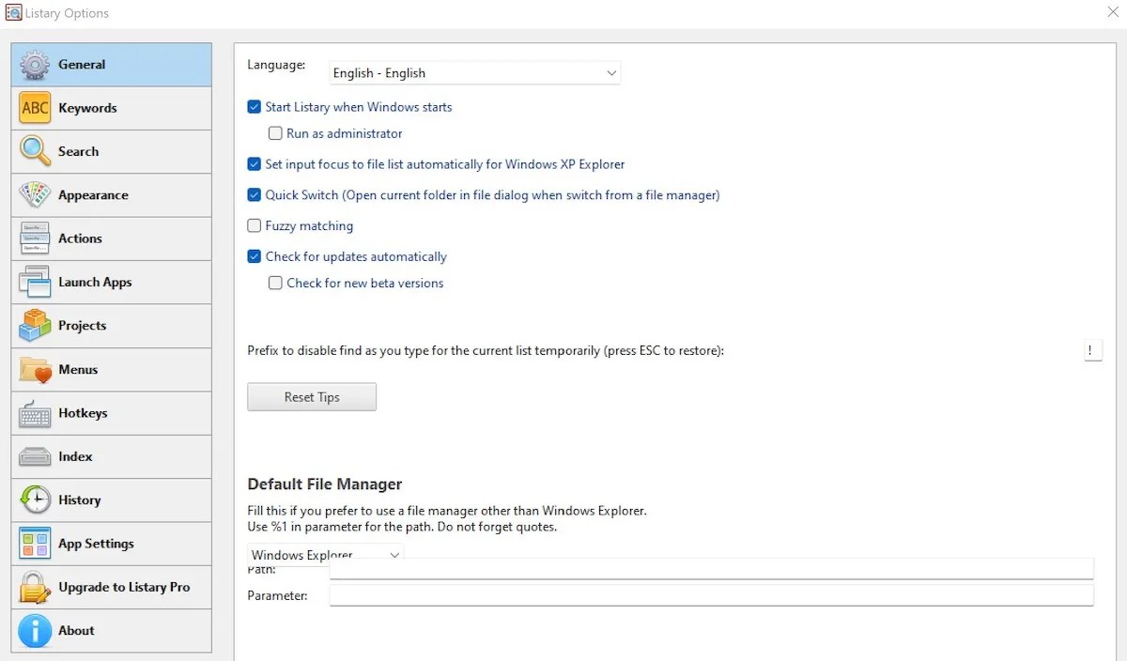Click the Search magnifier icon
1127x661 pixels.
pos(34,151)
